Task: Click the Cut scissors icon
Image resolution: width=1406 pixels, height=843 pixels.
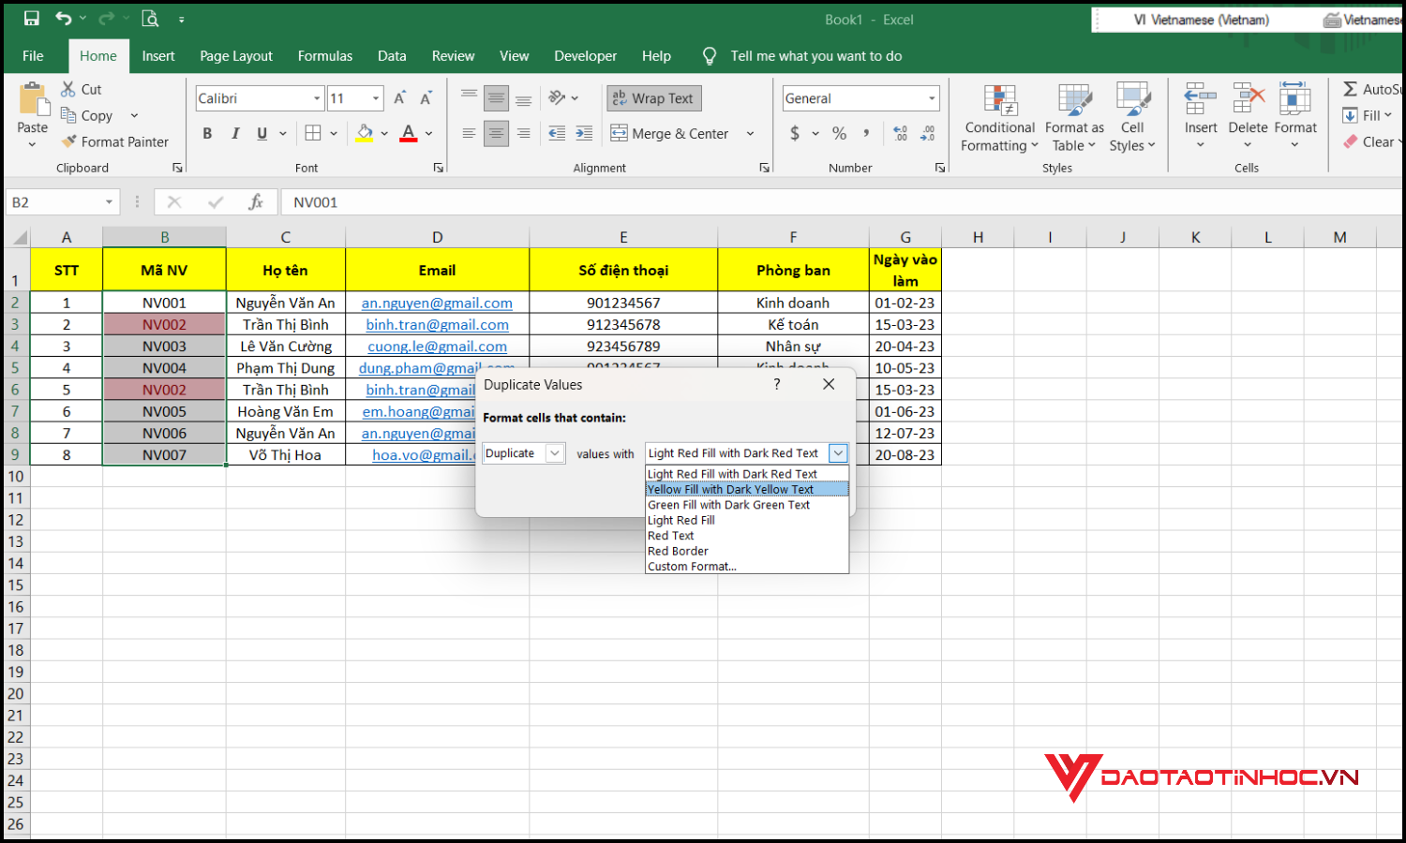Action: [68, 89]
